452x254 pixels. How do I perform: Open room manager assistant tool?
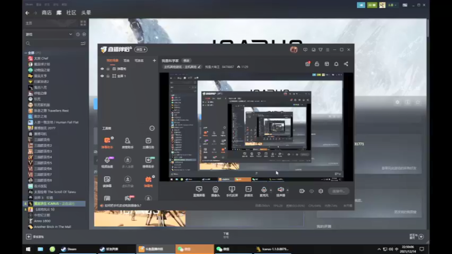tap(128, 143)
